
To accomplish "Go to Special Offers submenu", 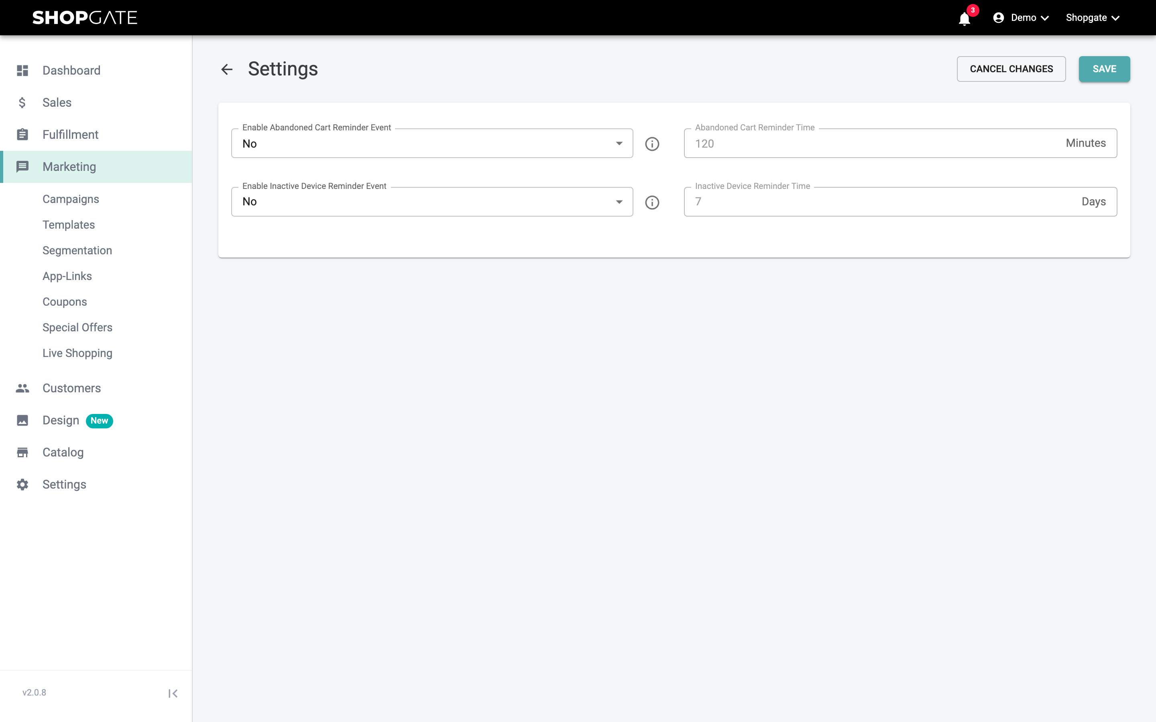I will coord(77,328).
